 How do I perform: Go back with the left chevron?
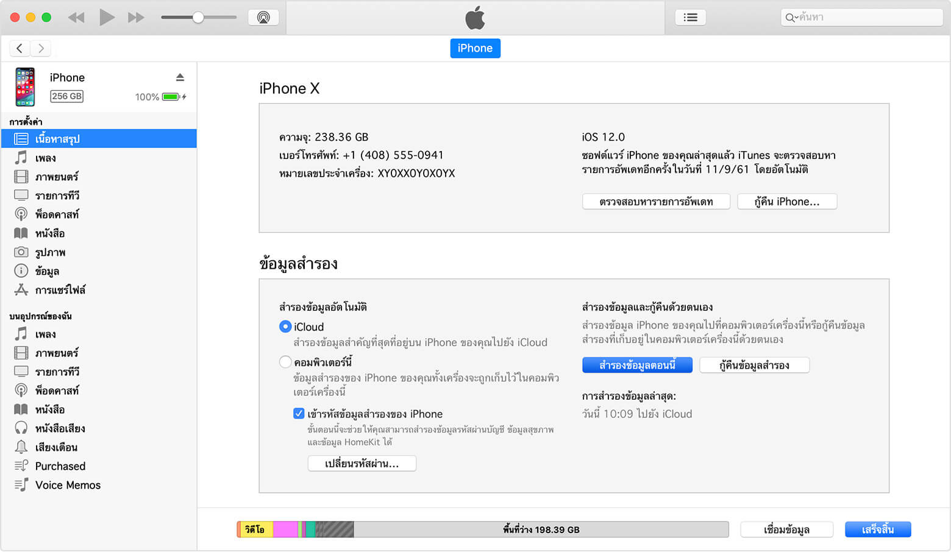[20, 48]
